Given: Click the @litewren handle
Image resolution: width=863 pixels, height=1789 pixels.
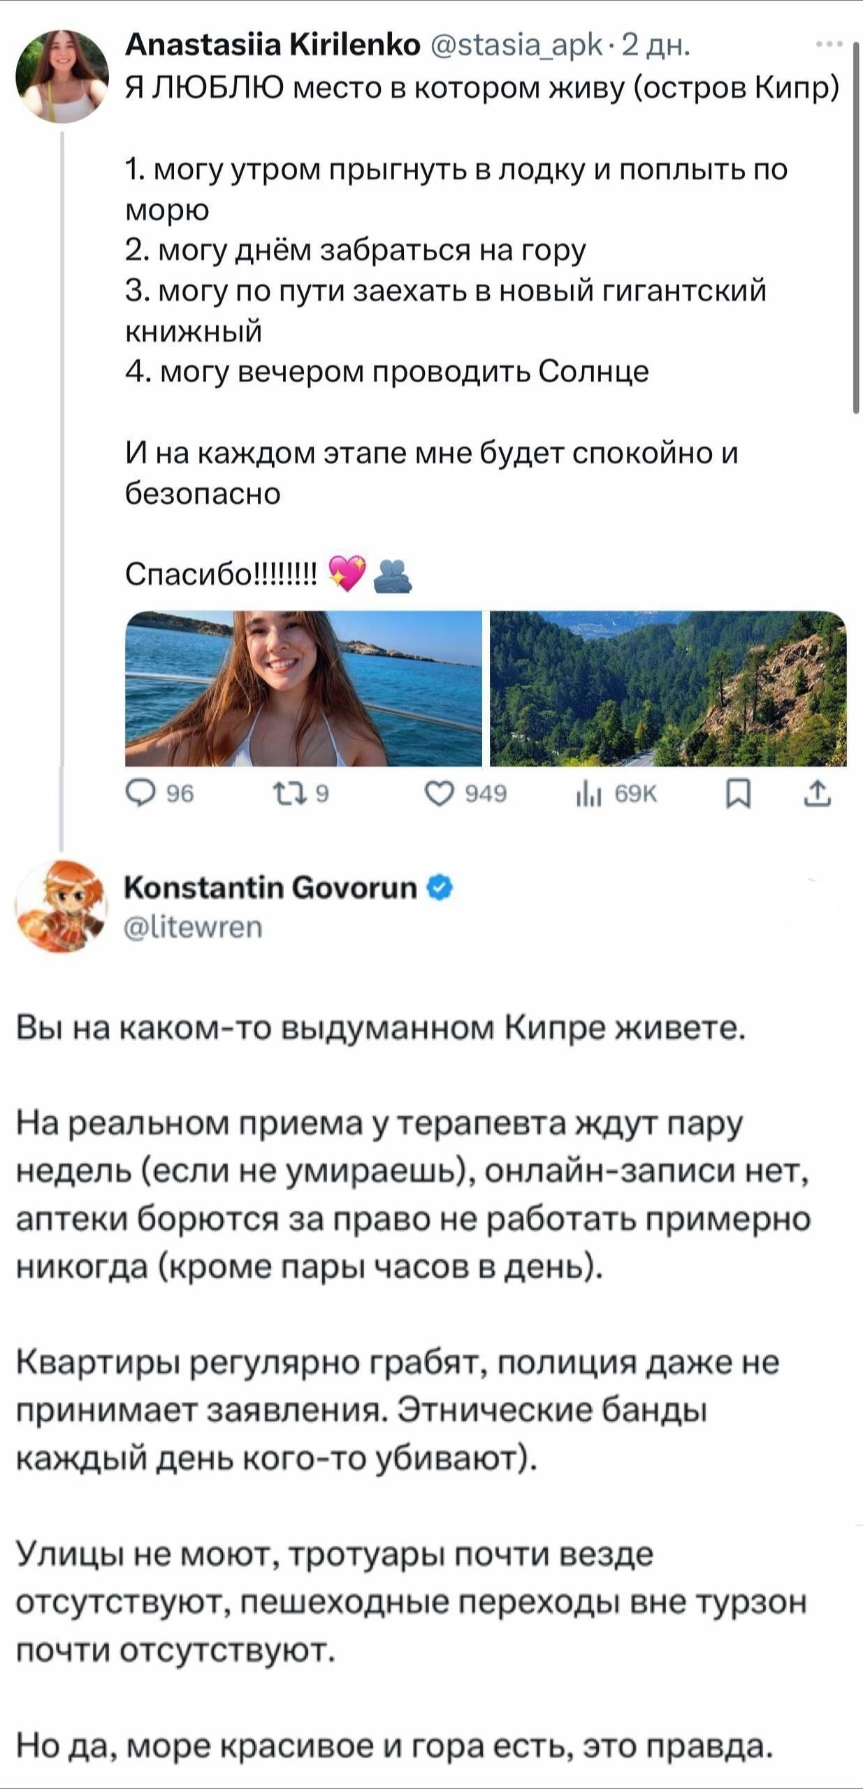Looking at the screenshot, I should pyautogui.click(x=193, y=927).
